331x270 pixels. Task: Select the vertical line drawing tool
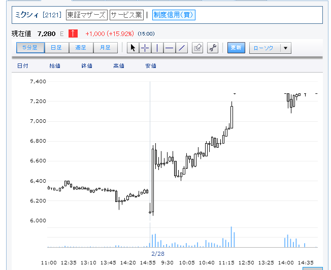[157, 48]
